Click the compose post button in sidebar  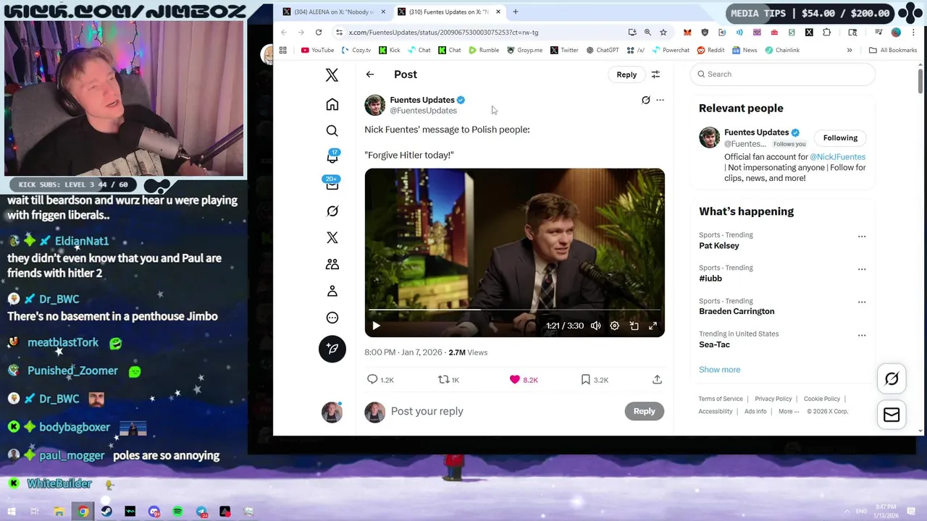(x=332, y=349)
